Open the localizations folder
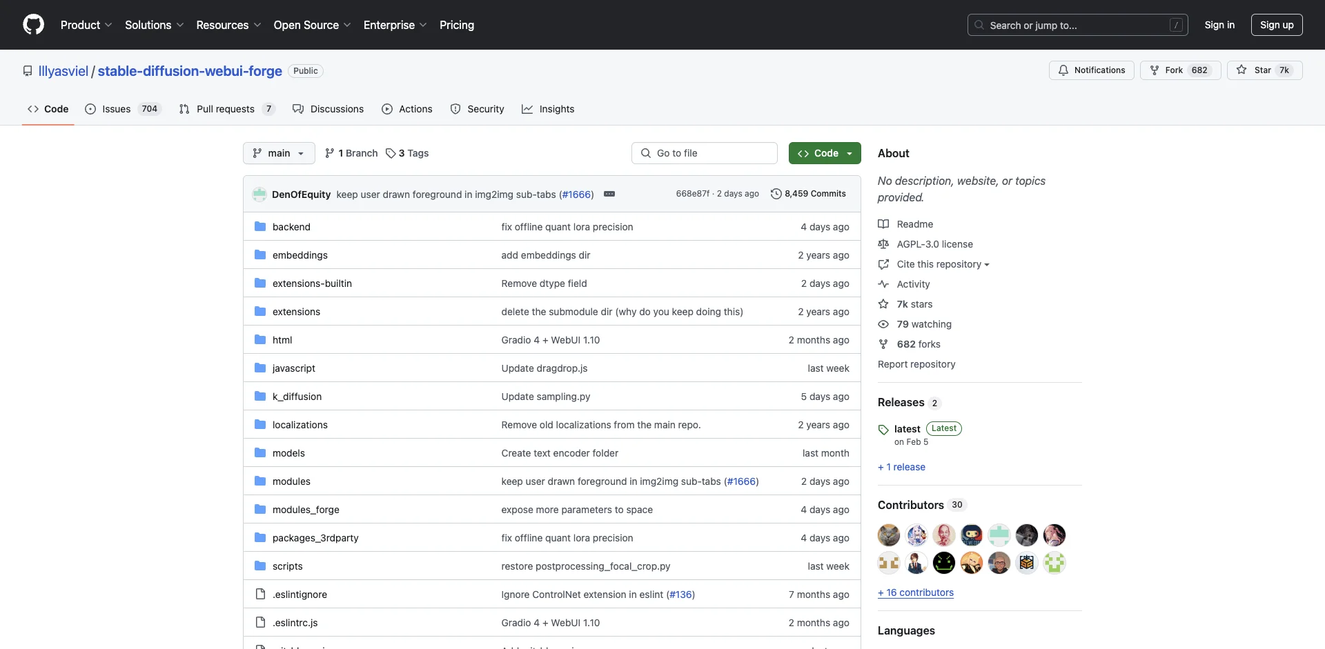 300,425
